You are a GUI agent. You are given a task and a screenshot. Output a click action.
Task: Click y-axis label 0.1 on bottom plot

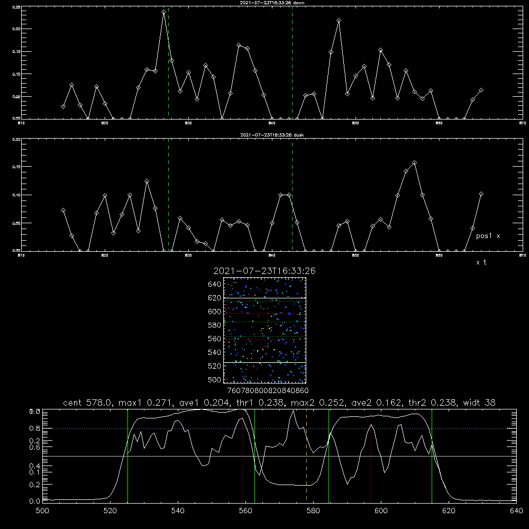click(34, 472)
